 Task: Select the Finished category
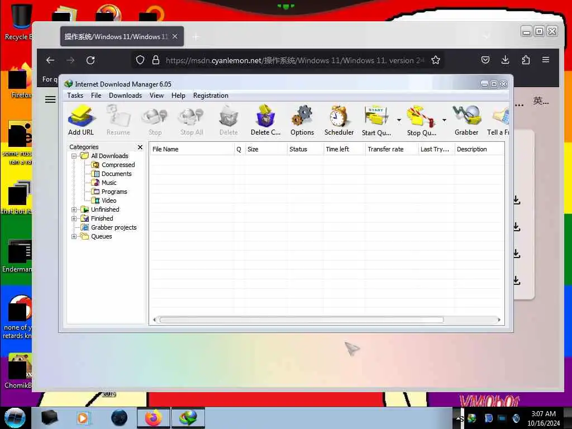(x=102, y=218)
